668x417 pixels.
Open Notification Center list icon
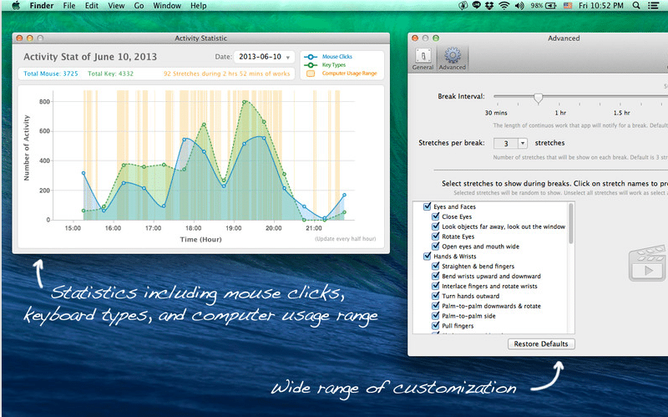pos(653,6)
